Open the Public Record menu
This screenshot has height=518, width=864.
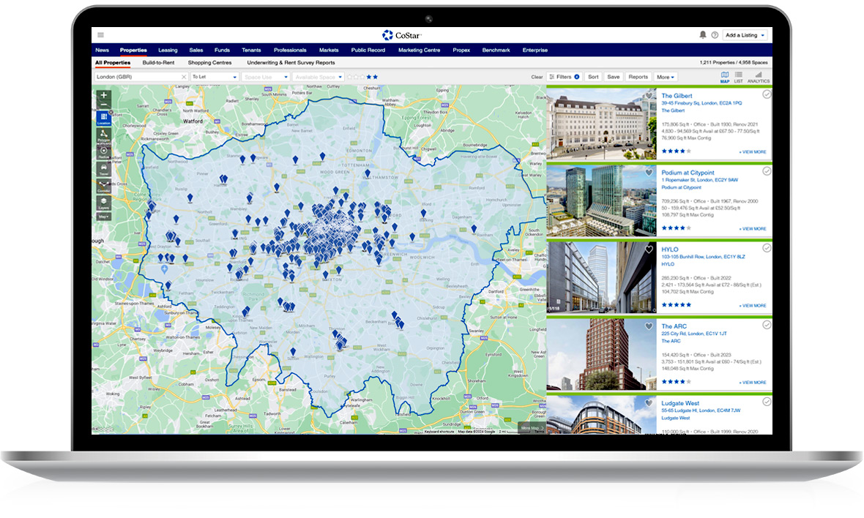click(368, 50)
